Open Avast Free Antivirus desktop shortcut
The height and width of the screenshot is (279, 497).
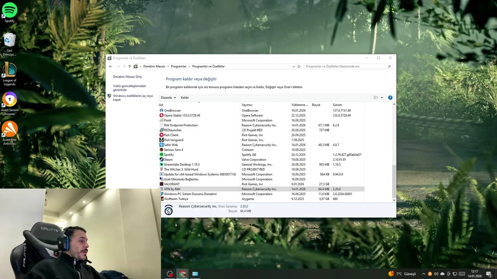pos(9,133)
